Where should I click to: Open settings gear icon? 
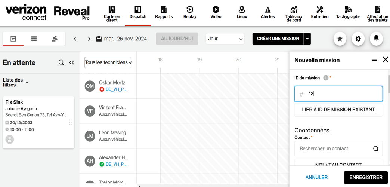(358, 39)
